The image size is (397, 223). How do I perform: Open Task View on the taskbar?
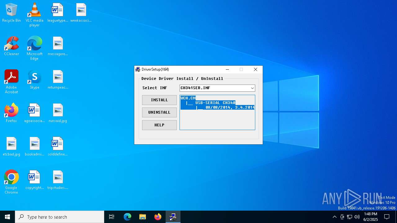coord(112,217)
